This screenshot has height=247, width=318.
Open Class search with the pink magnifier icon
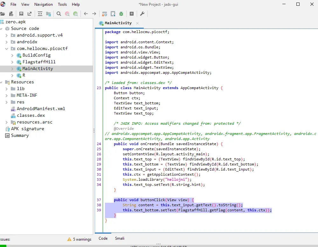tap(67, 14)
